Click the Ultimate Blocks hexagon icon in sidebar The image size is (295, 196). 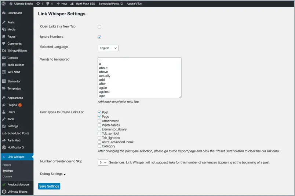click(x=4, y=192)
